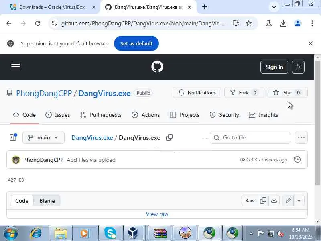The height and width of the screenshot is (241, 321).
Task: Open the GitHub hamburger navigation menu
Action: pyautogui.click(x=16, y=67)
